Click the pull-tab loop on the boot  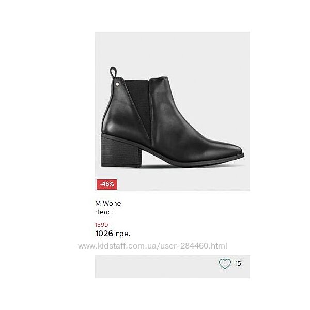pos(113,72)
